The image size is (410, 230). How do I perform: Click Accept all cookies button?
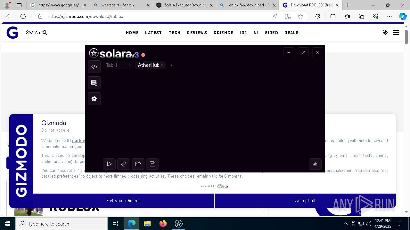305,201
